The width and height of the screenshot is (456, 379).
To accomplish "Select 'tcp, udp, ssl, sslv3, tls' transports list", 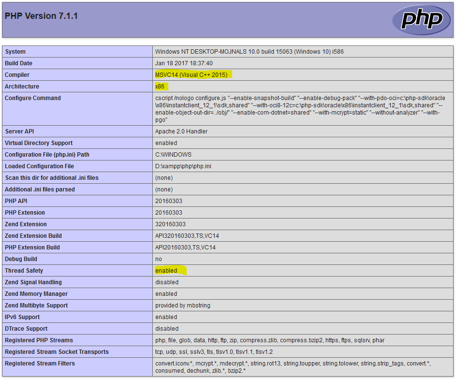I will [x=214, y=352].
